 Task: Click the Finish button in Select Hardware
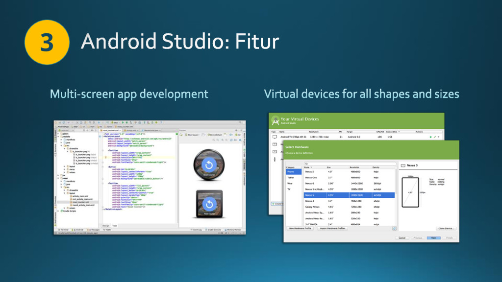click(x=450, y=238)
